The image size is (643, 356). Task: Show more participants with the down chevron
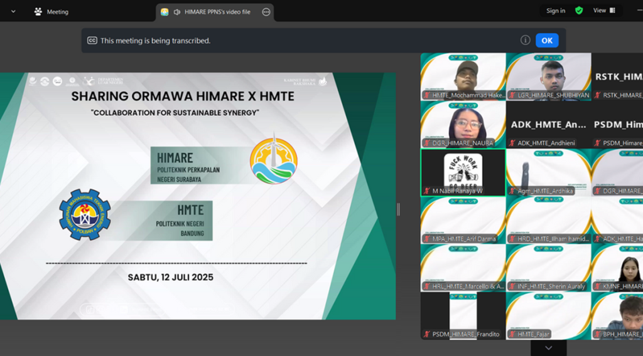point(548,348)
